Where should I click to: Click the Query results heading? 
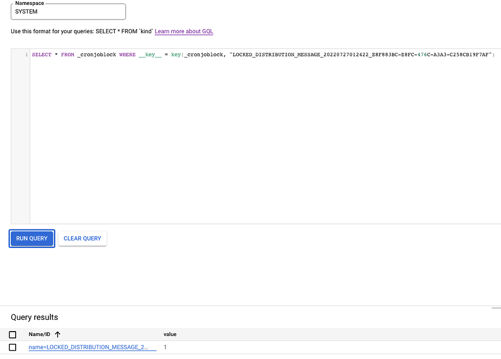(34, 317)
